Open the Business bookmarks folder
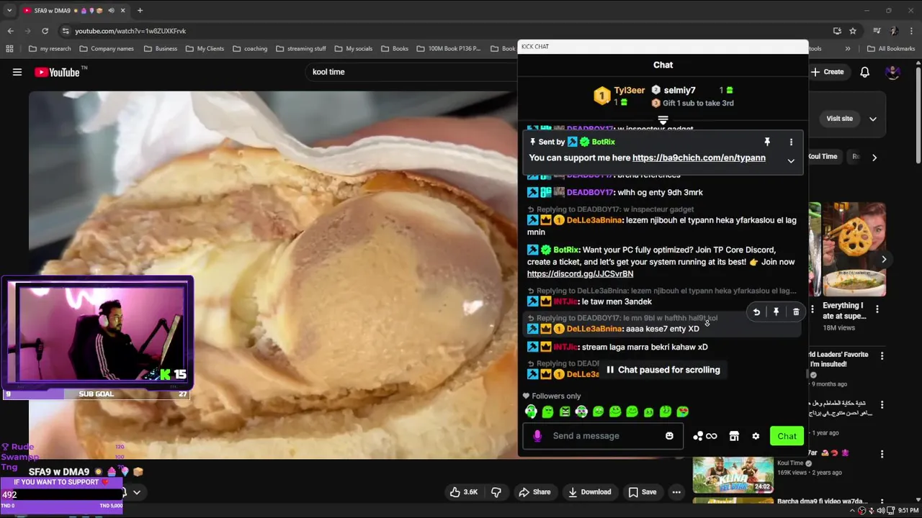 (160, 49)
